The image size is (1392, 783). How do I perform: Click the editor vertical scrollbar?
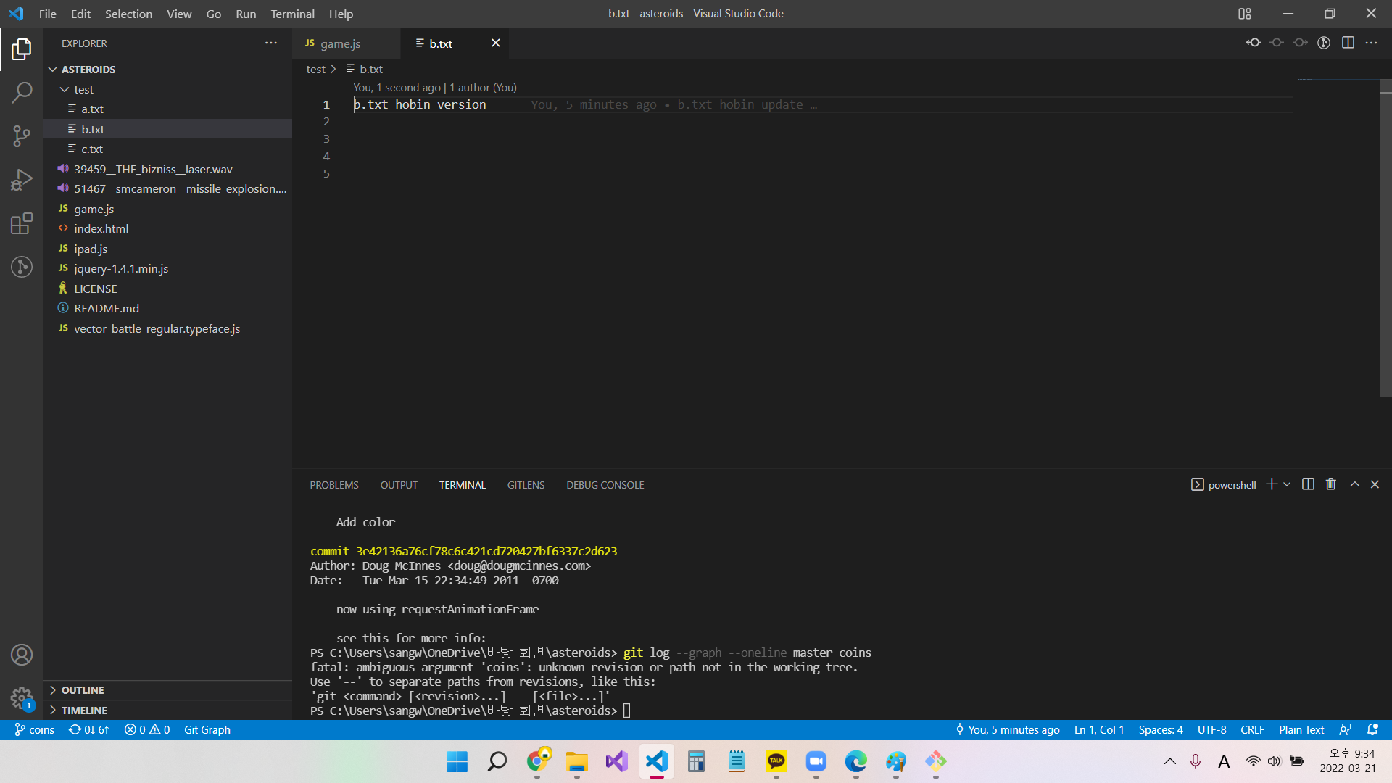pos(1385,239)
